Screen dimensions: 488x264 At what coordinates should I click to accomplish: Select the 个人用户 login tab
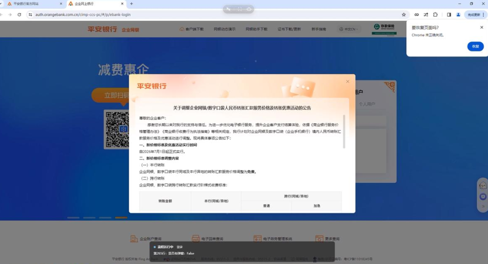(x=366, y=104)
